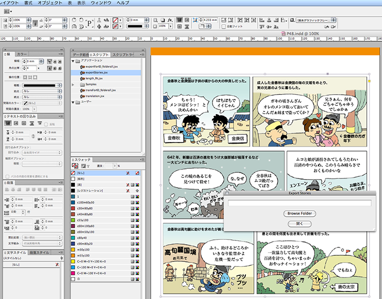Open the 書式 menu

(x=29, y=3)
